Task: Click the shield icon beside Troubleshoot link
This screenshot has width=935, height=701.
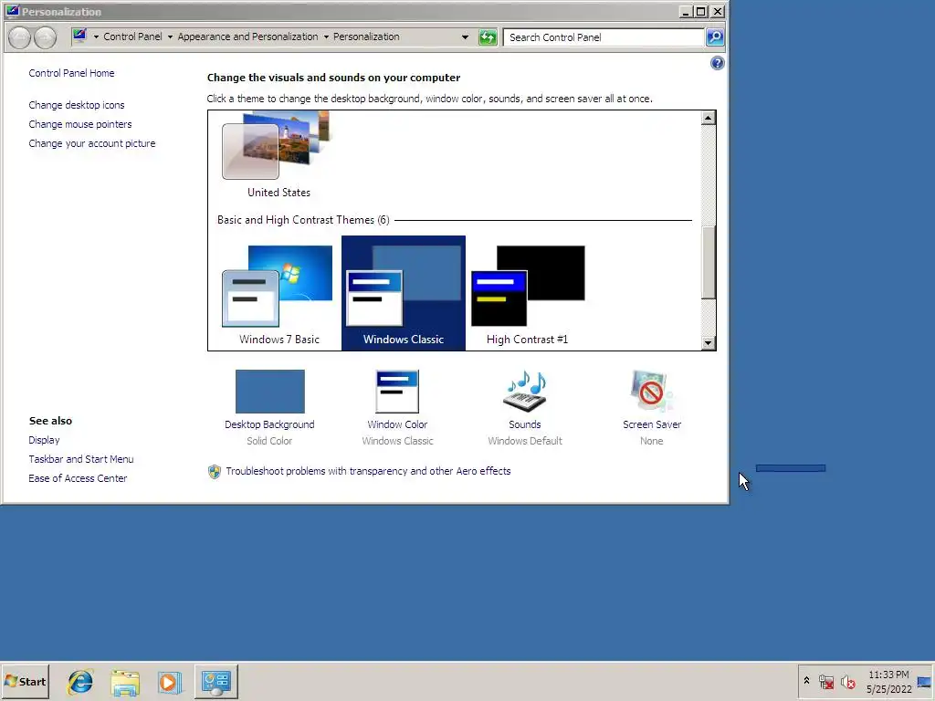Action: pyautogui.click(x=215, y=472)
